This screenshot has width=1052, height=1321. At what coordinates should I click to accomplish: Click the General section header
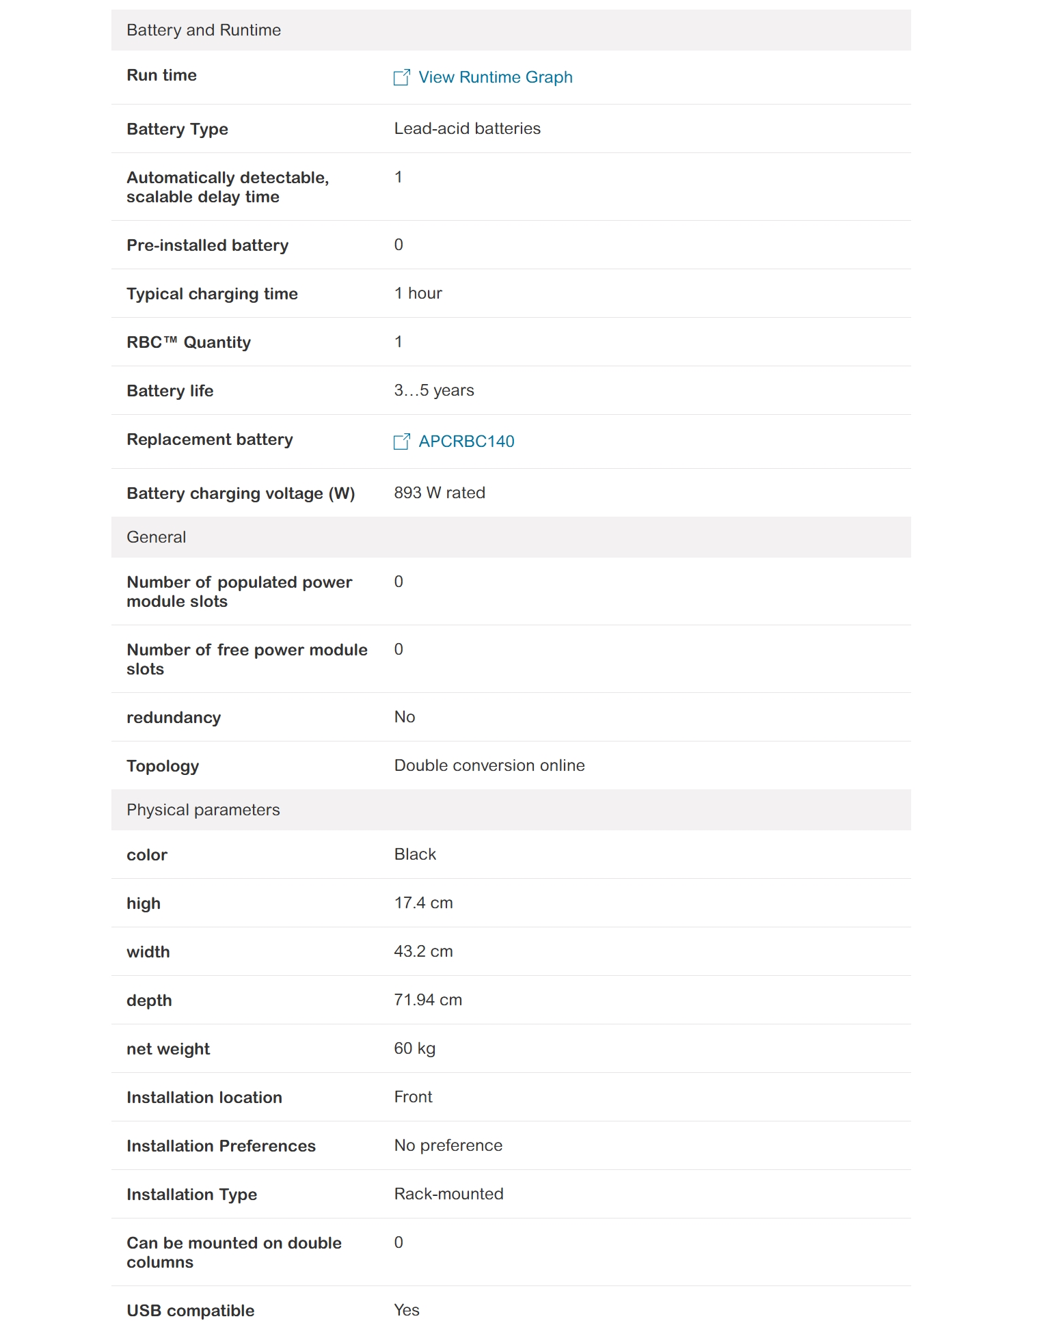[x=157, y=537]
